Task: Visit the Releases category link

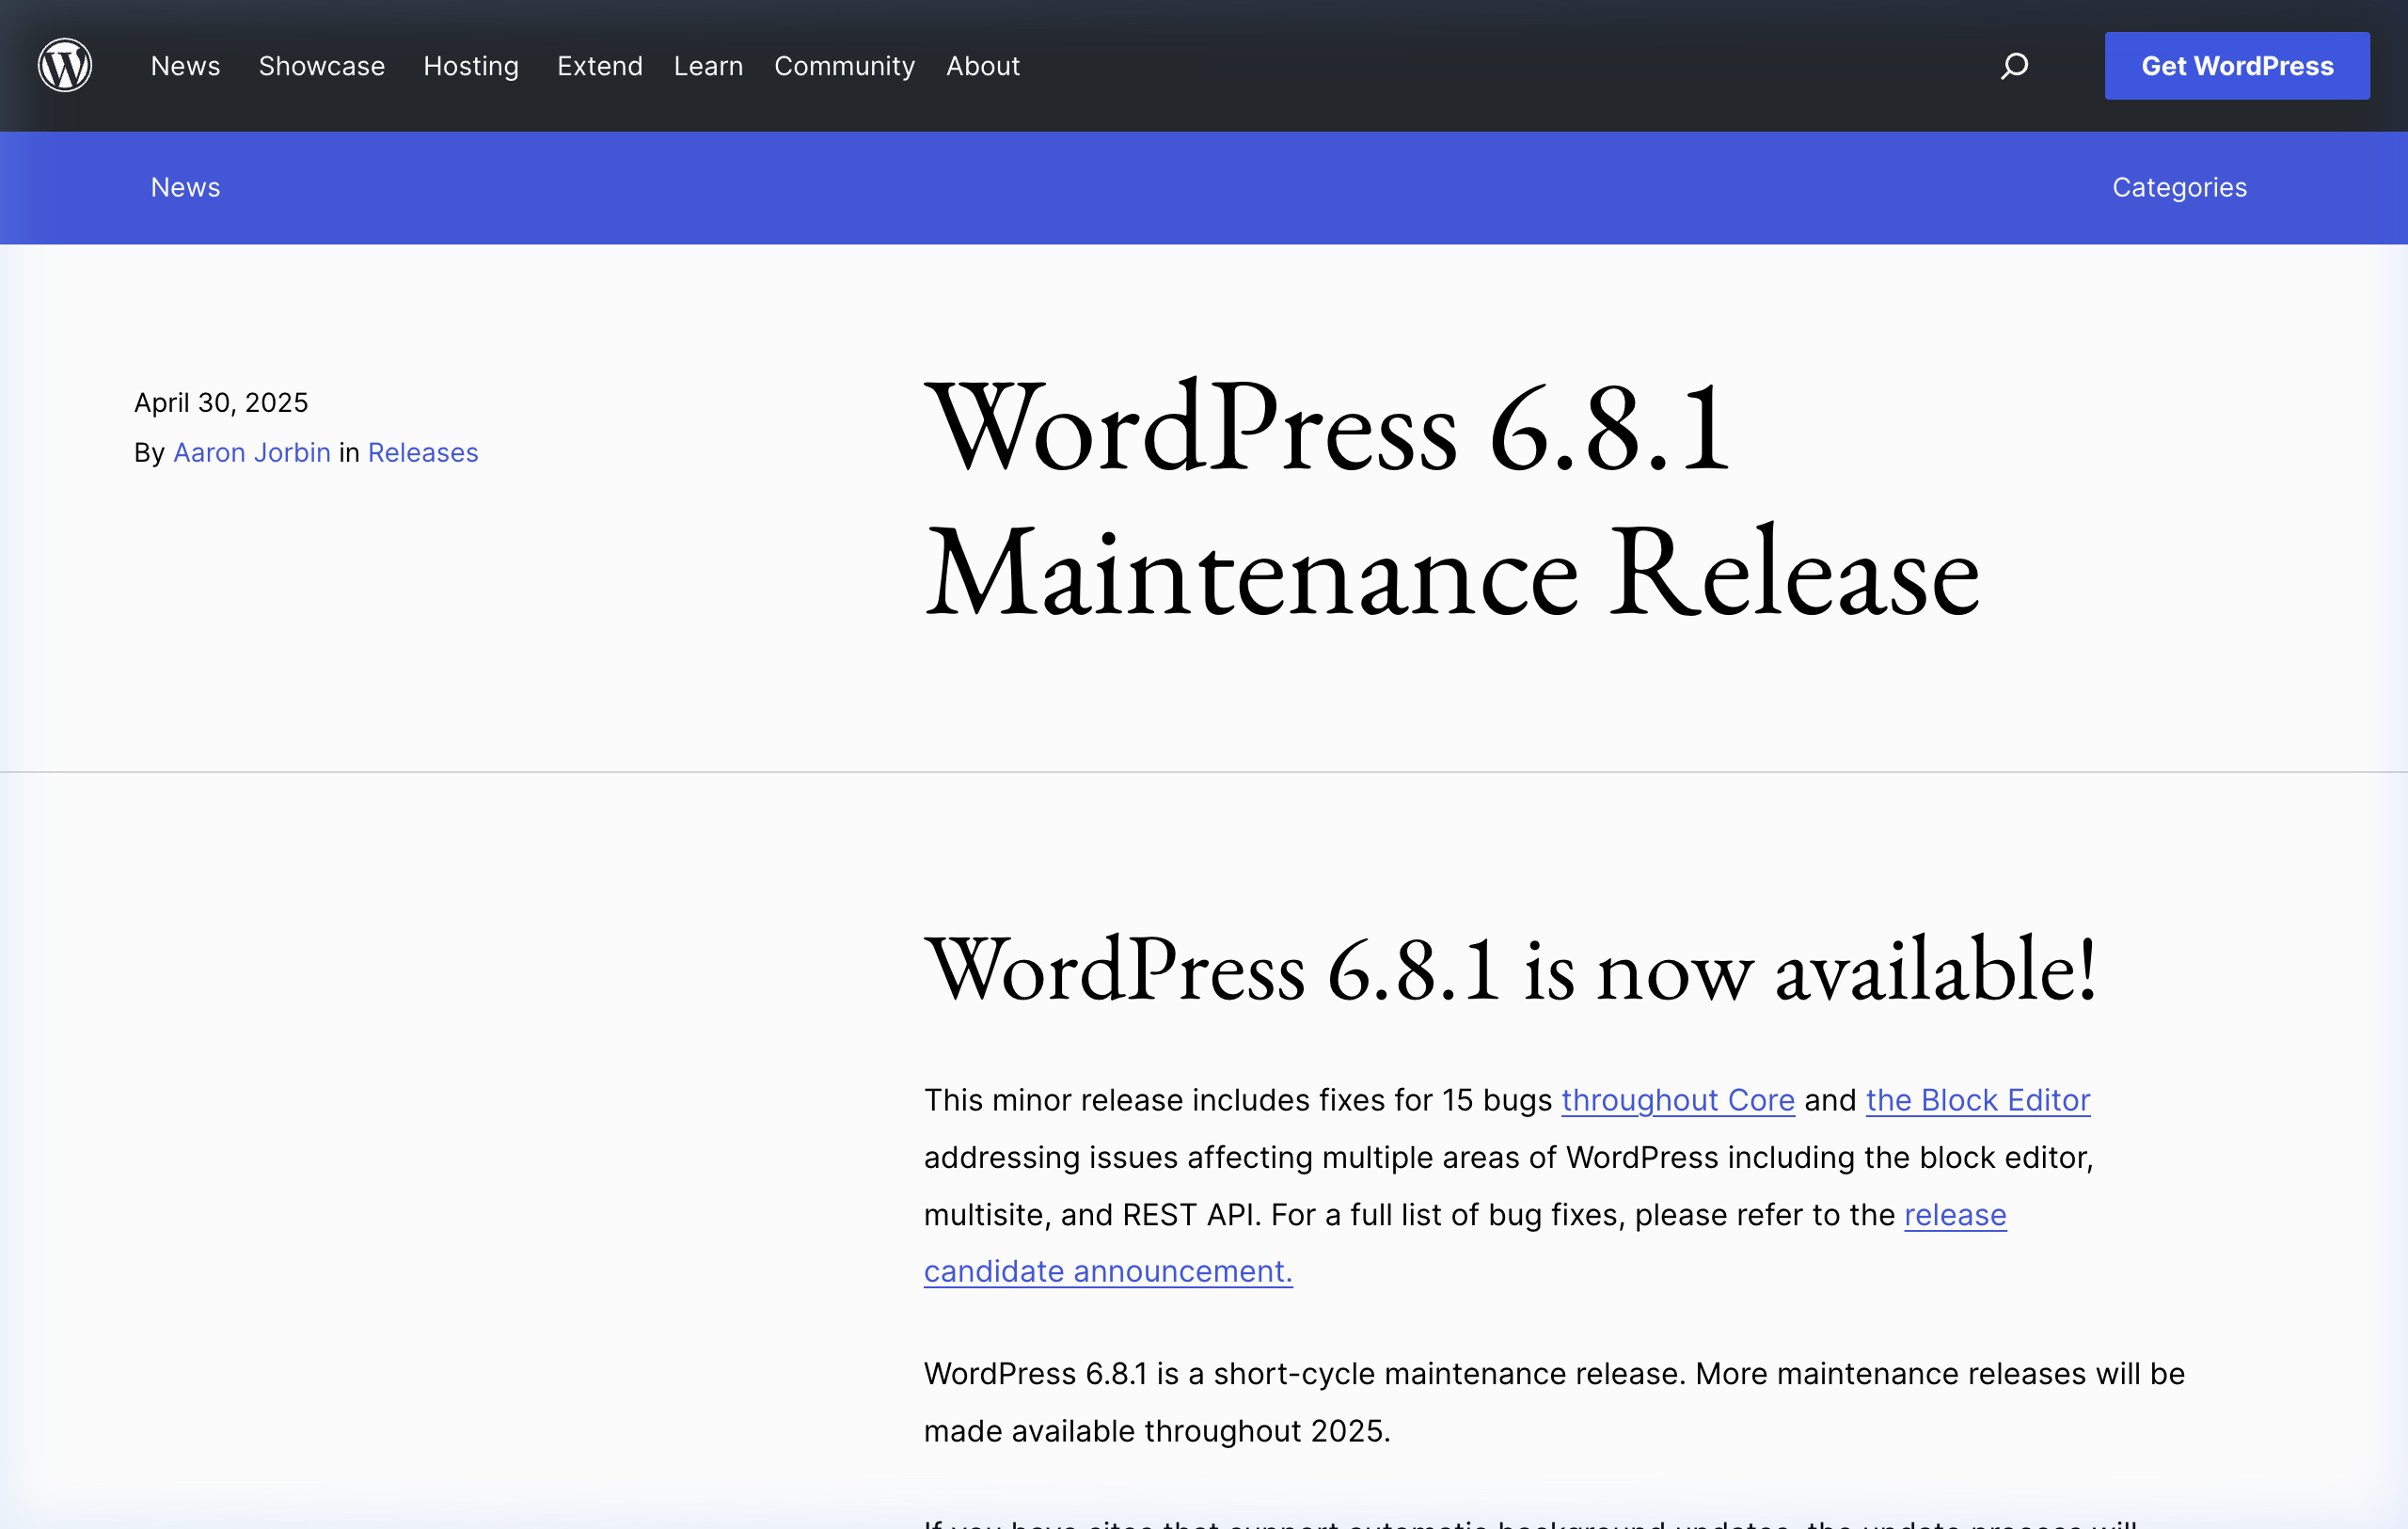Action: point(423,452)
